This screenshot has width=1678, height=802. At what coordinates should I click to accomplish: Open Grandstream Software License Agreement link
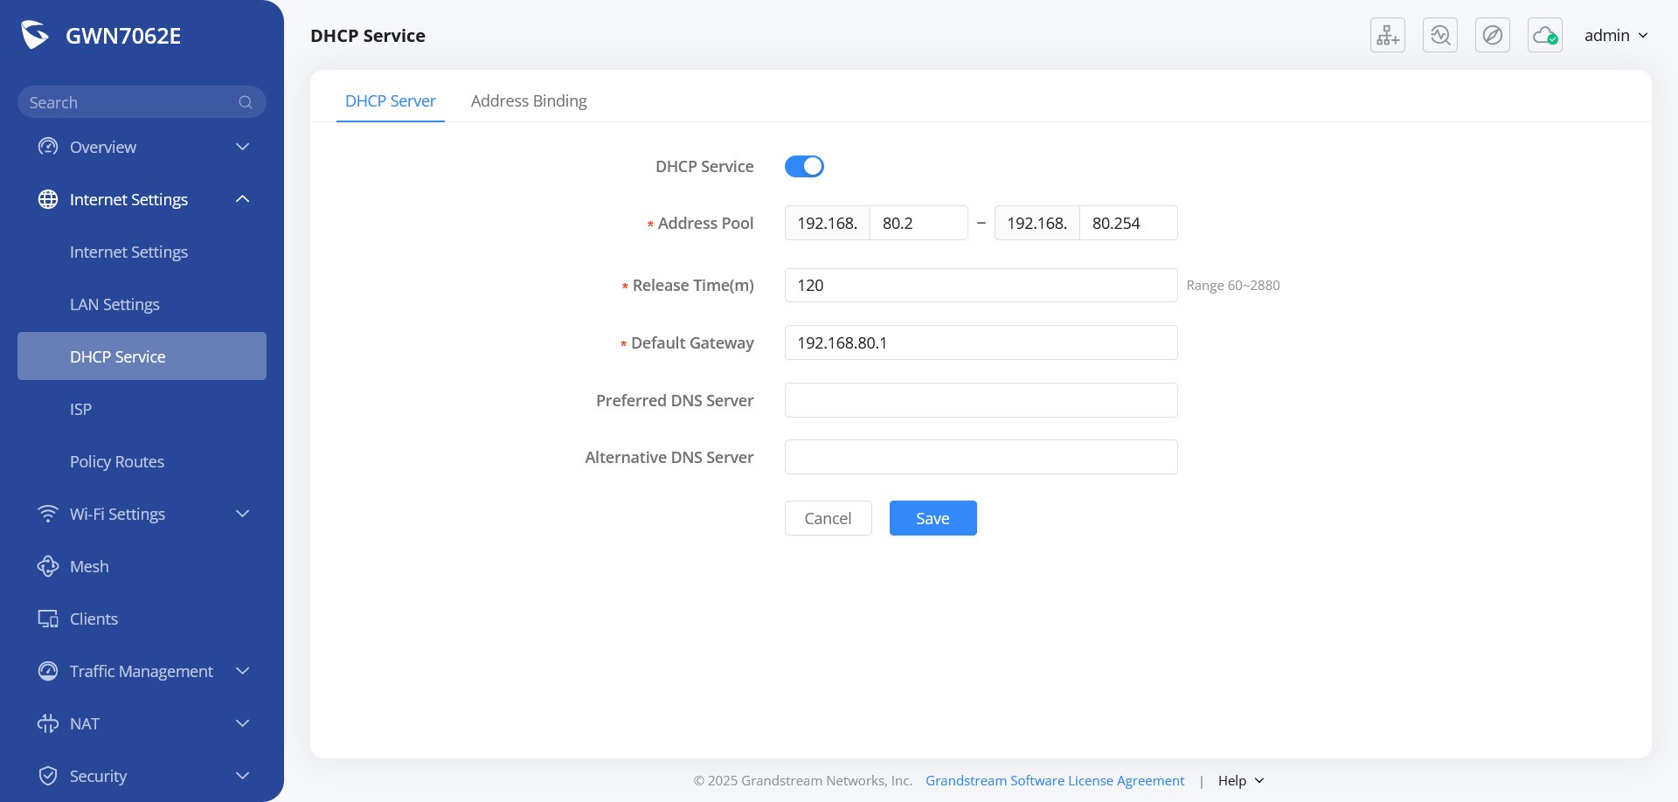[x=1055, y=780]
